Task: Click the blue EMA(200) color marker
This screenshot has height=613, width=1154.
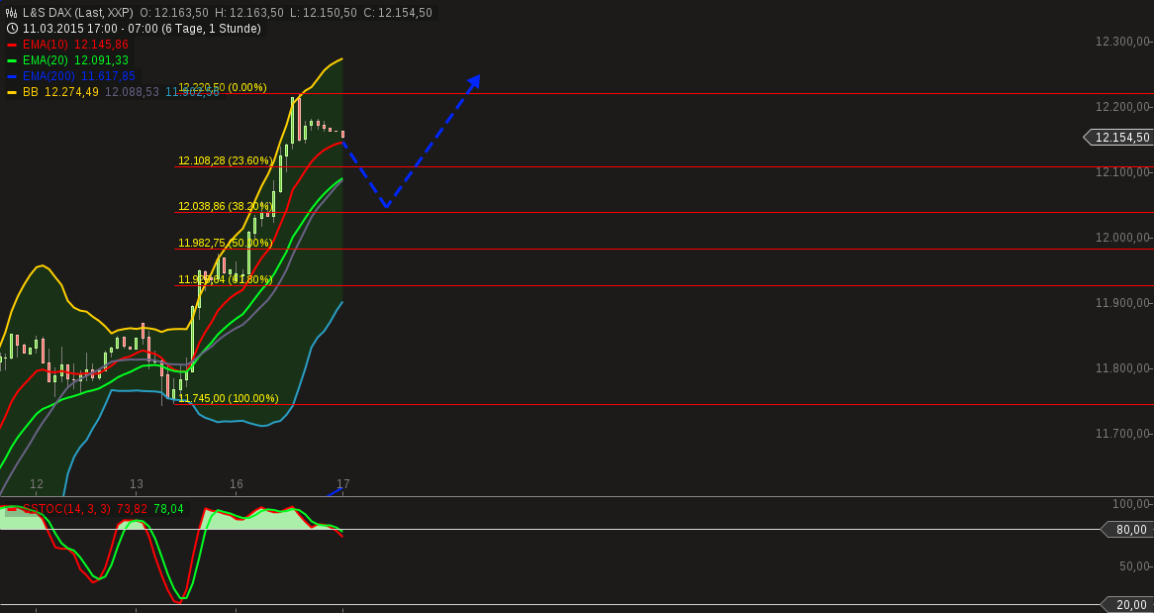Action: (x=12, y=76)
